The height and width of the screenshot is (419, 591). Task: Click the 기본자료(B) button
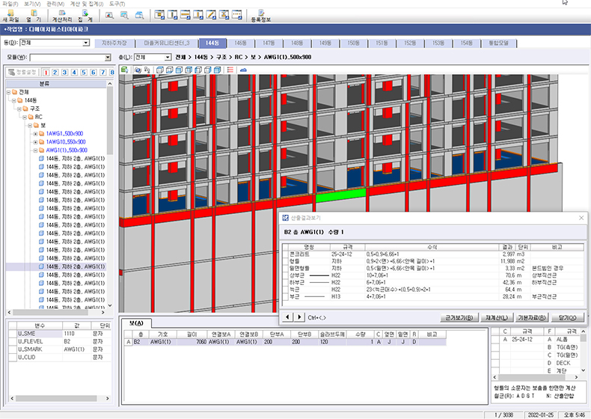click(x=532, y=317)
